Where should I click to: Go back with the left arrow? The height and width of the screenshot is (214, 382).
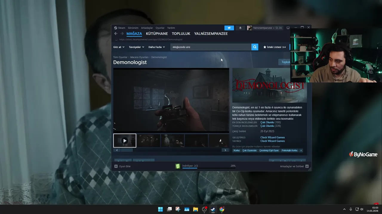pyautogui.click(x=116, y=34)
